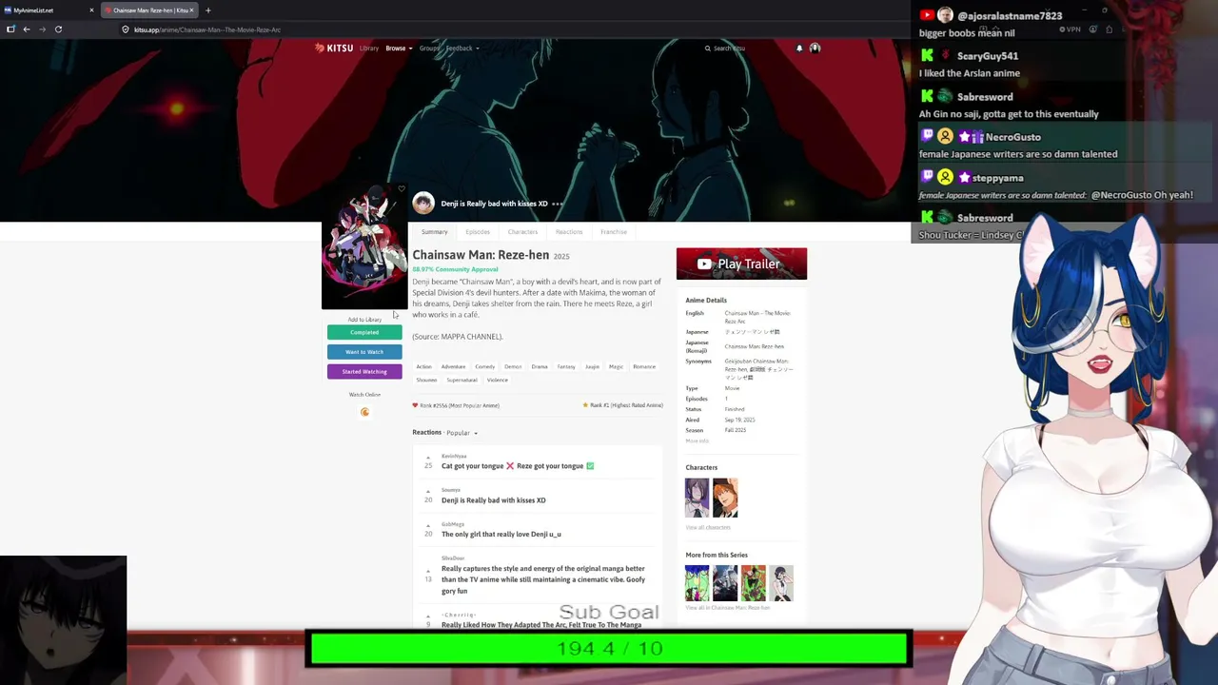Open the Characters tab
1218x685 pixels.
coord(522,232)
